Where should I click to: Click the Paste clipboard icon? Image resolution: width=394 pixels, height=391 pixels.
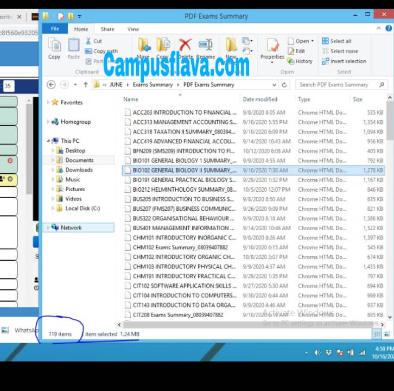74,48
